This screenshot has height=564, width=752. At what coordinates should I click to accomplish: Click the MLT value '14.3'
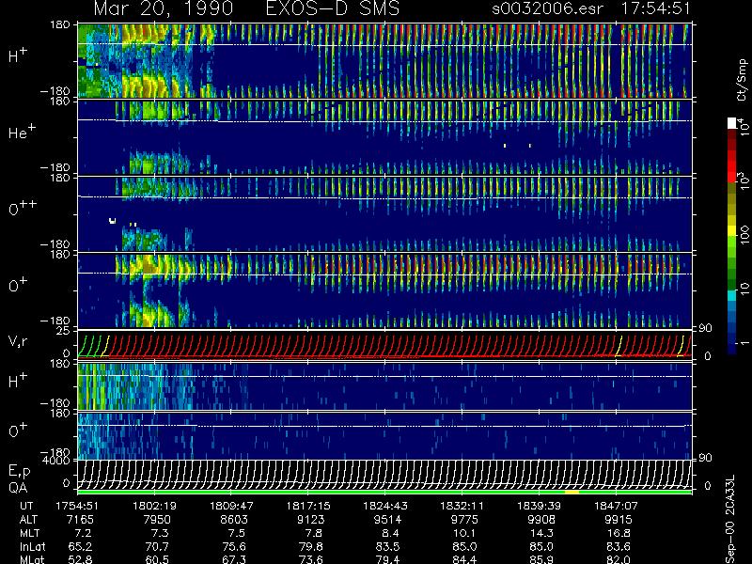tap(541, 533)
